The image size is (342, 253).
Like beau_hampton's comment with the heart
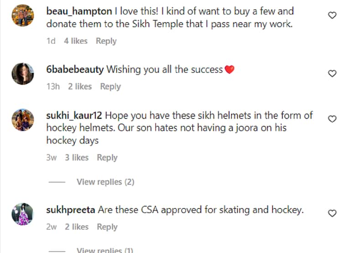[x=332, y=15]
